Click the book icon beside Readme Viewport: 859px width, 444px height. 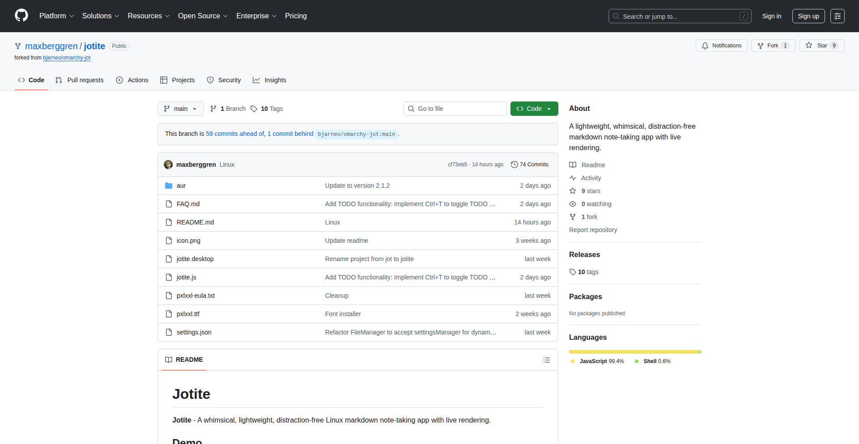click(573, 165)
